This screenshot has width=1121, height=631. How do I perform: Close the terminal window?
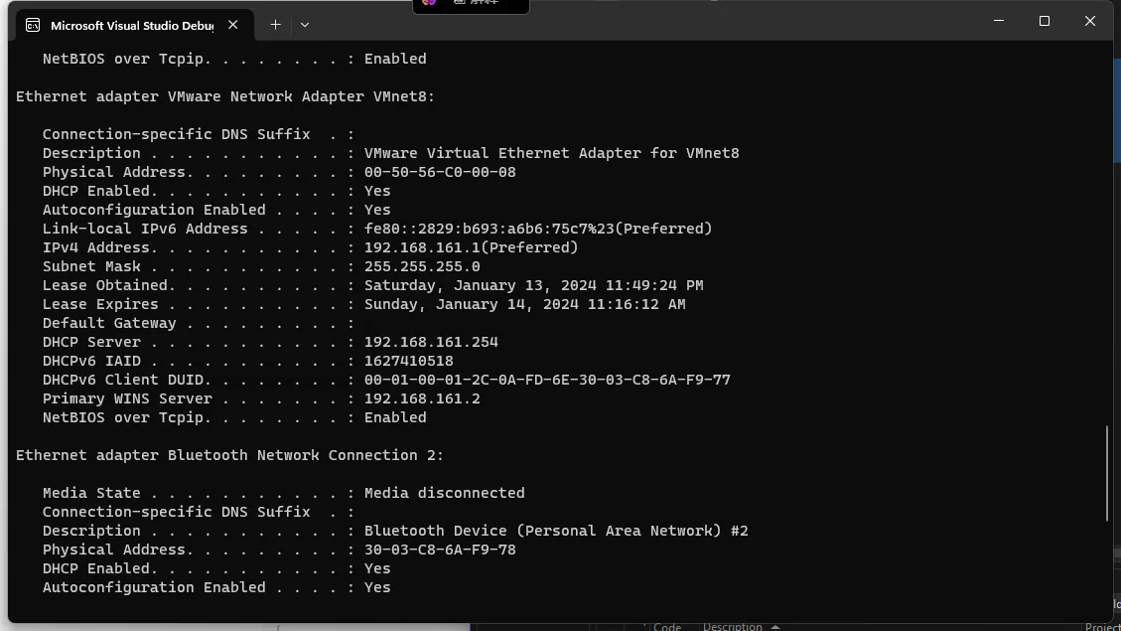point(1089,22)
